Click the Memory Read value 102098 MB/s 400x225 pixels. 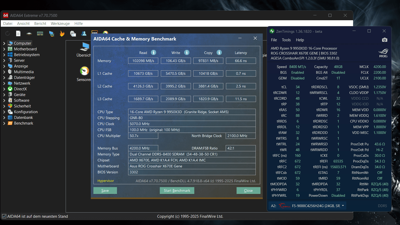[143, 61]
